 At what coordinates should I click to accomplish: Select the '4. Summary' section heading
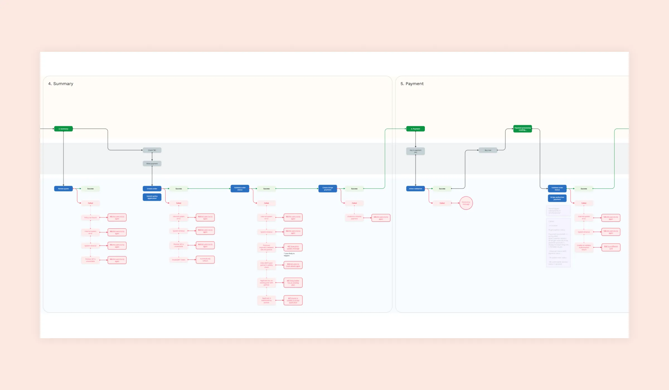(x=60, y=84)
